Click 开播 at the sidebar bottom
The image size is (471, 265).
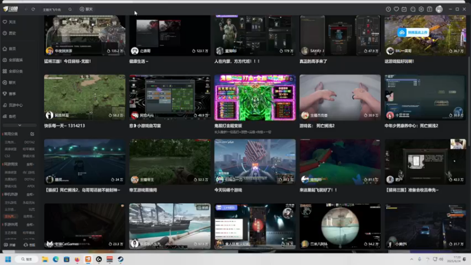pyautogui.click(x=9, y=245)
